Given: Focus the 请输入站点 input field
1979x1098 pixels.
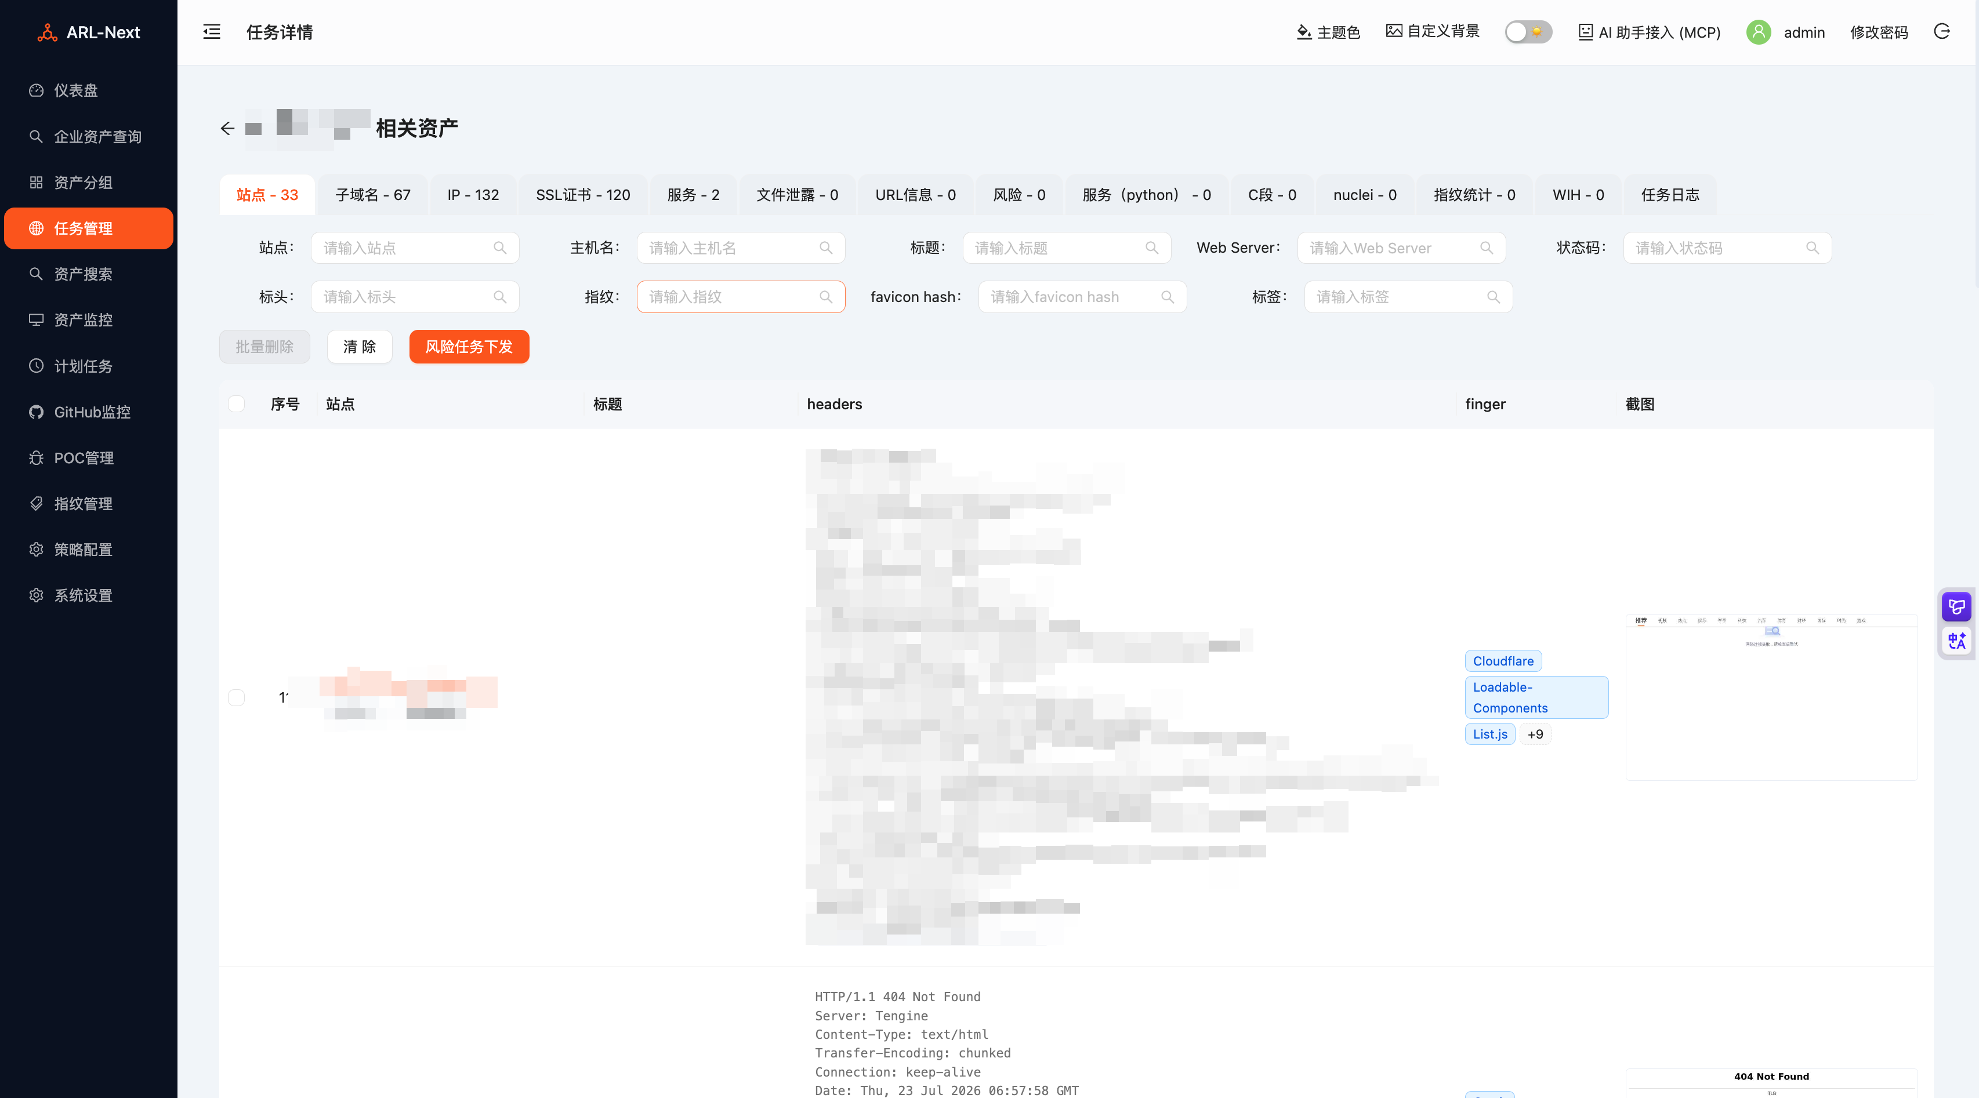Looking at the screenshot, I should coord(415,248).
